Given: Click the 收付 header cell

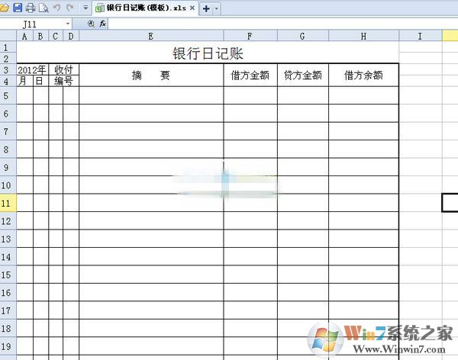Looking at the screenshot, I should tap(63, 69).
